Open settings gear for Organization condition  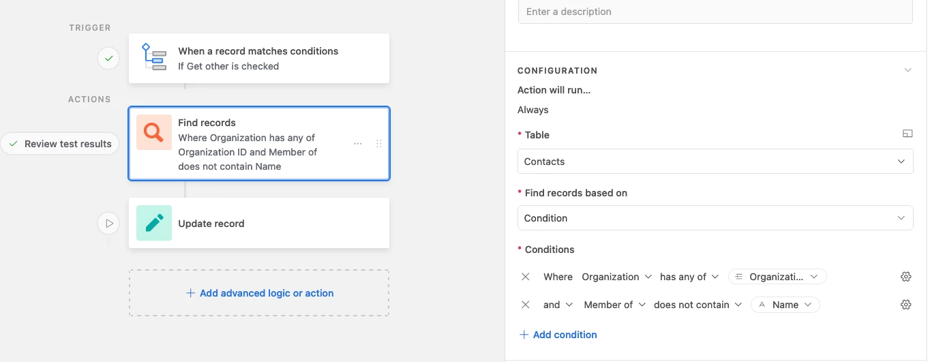(905, 277)
